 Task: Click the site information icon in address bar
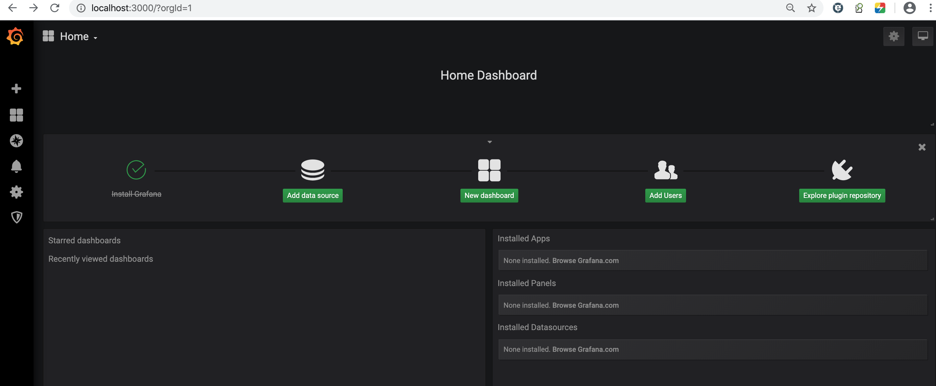[81, 8]
